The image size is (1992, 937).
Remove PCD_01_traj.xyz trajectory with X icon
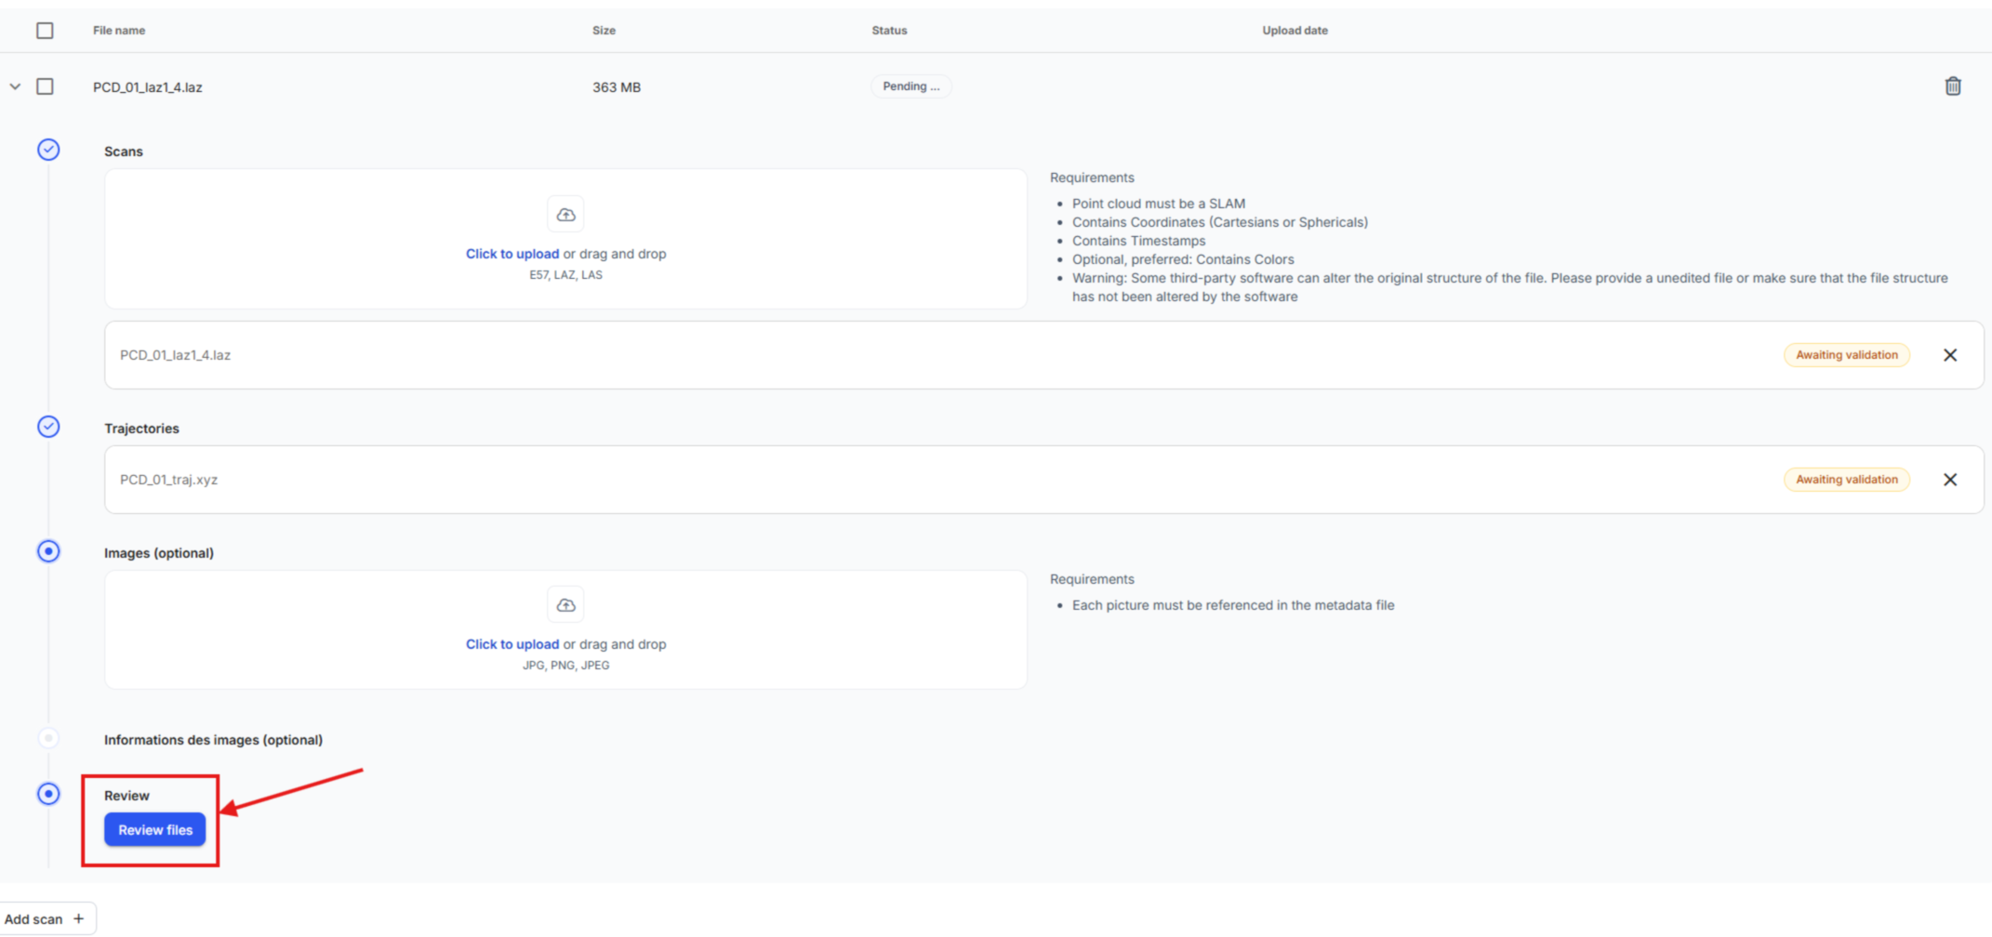click(x=1949, y=480)
